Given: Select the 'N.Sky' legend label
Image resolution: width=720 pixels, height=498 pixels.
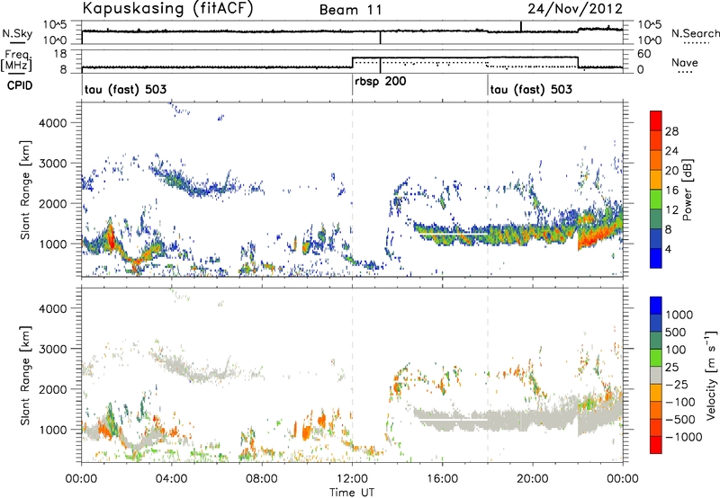Looking at the screenshot, I should [17, 33].
